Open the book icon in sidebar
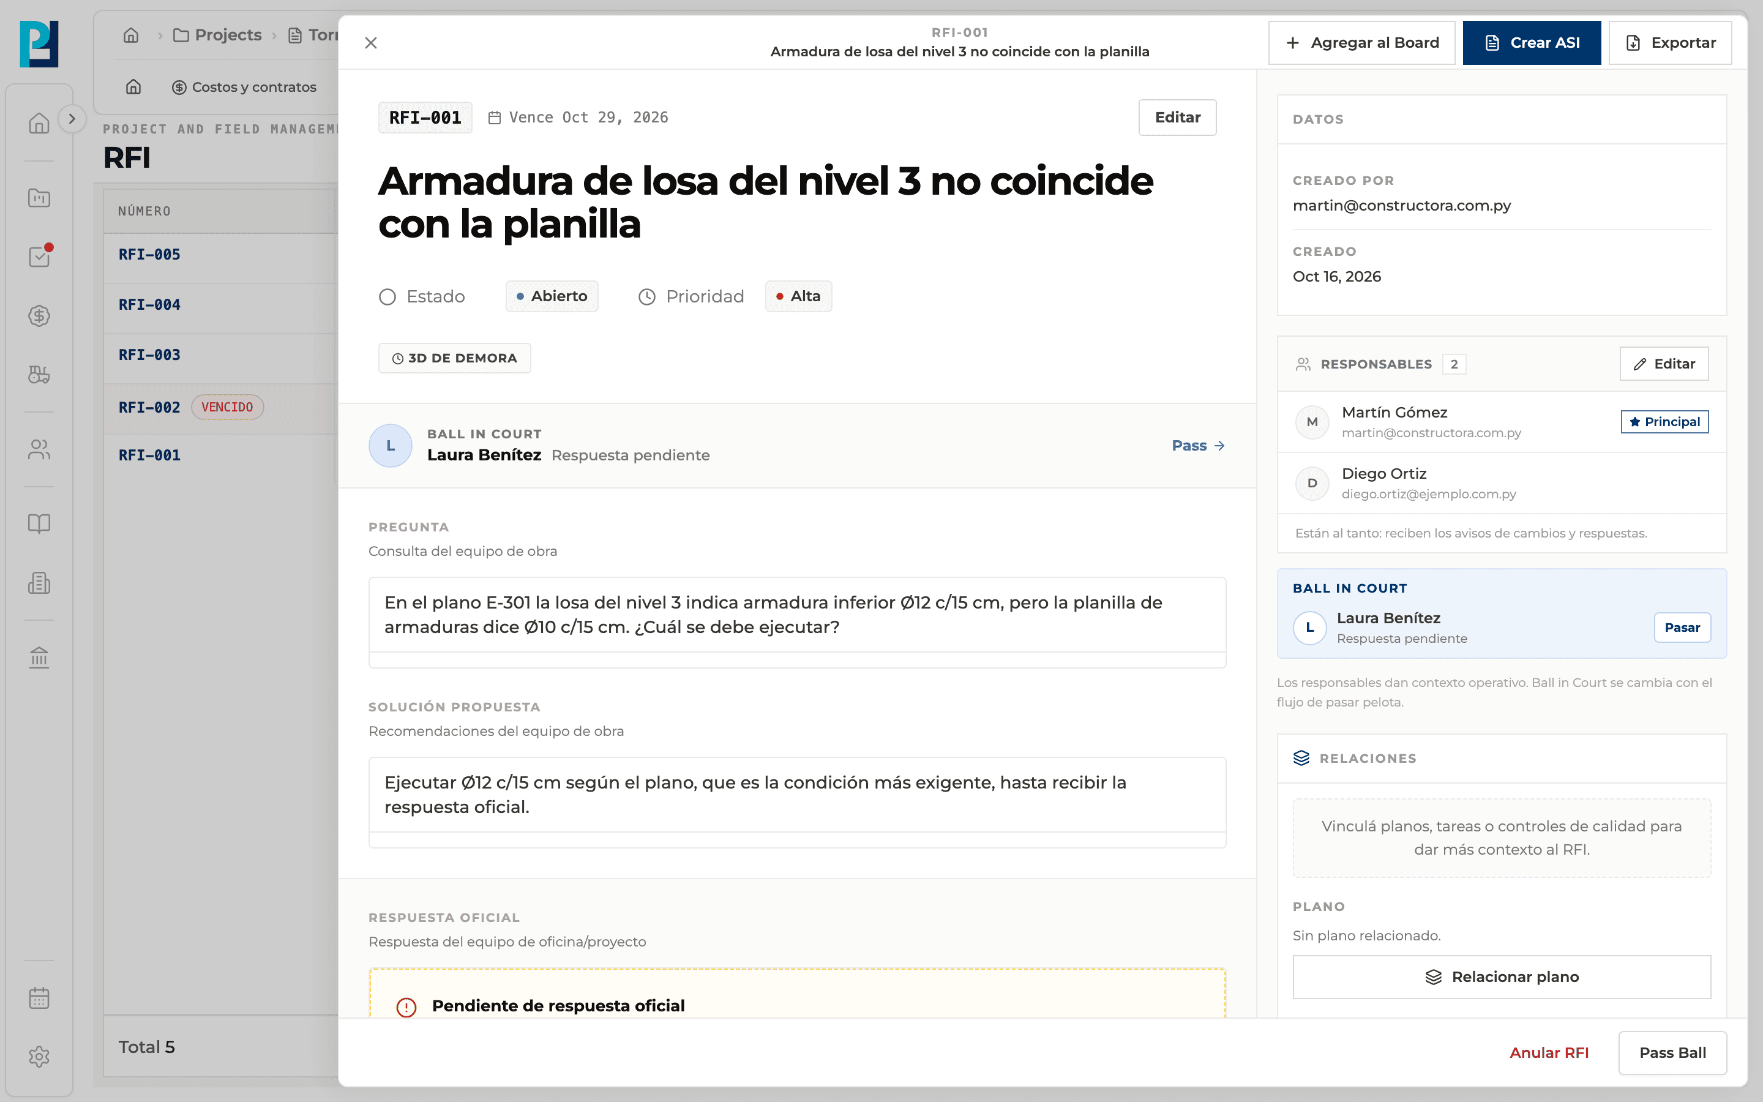This screenshot has width=1763, height=1102. 39,524
